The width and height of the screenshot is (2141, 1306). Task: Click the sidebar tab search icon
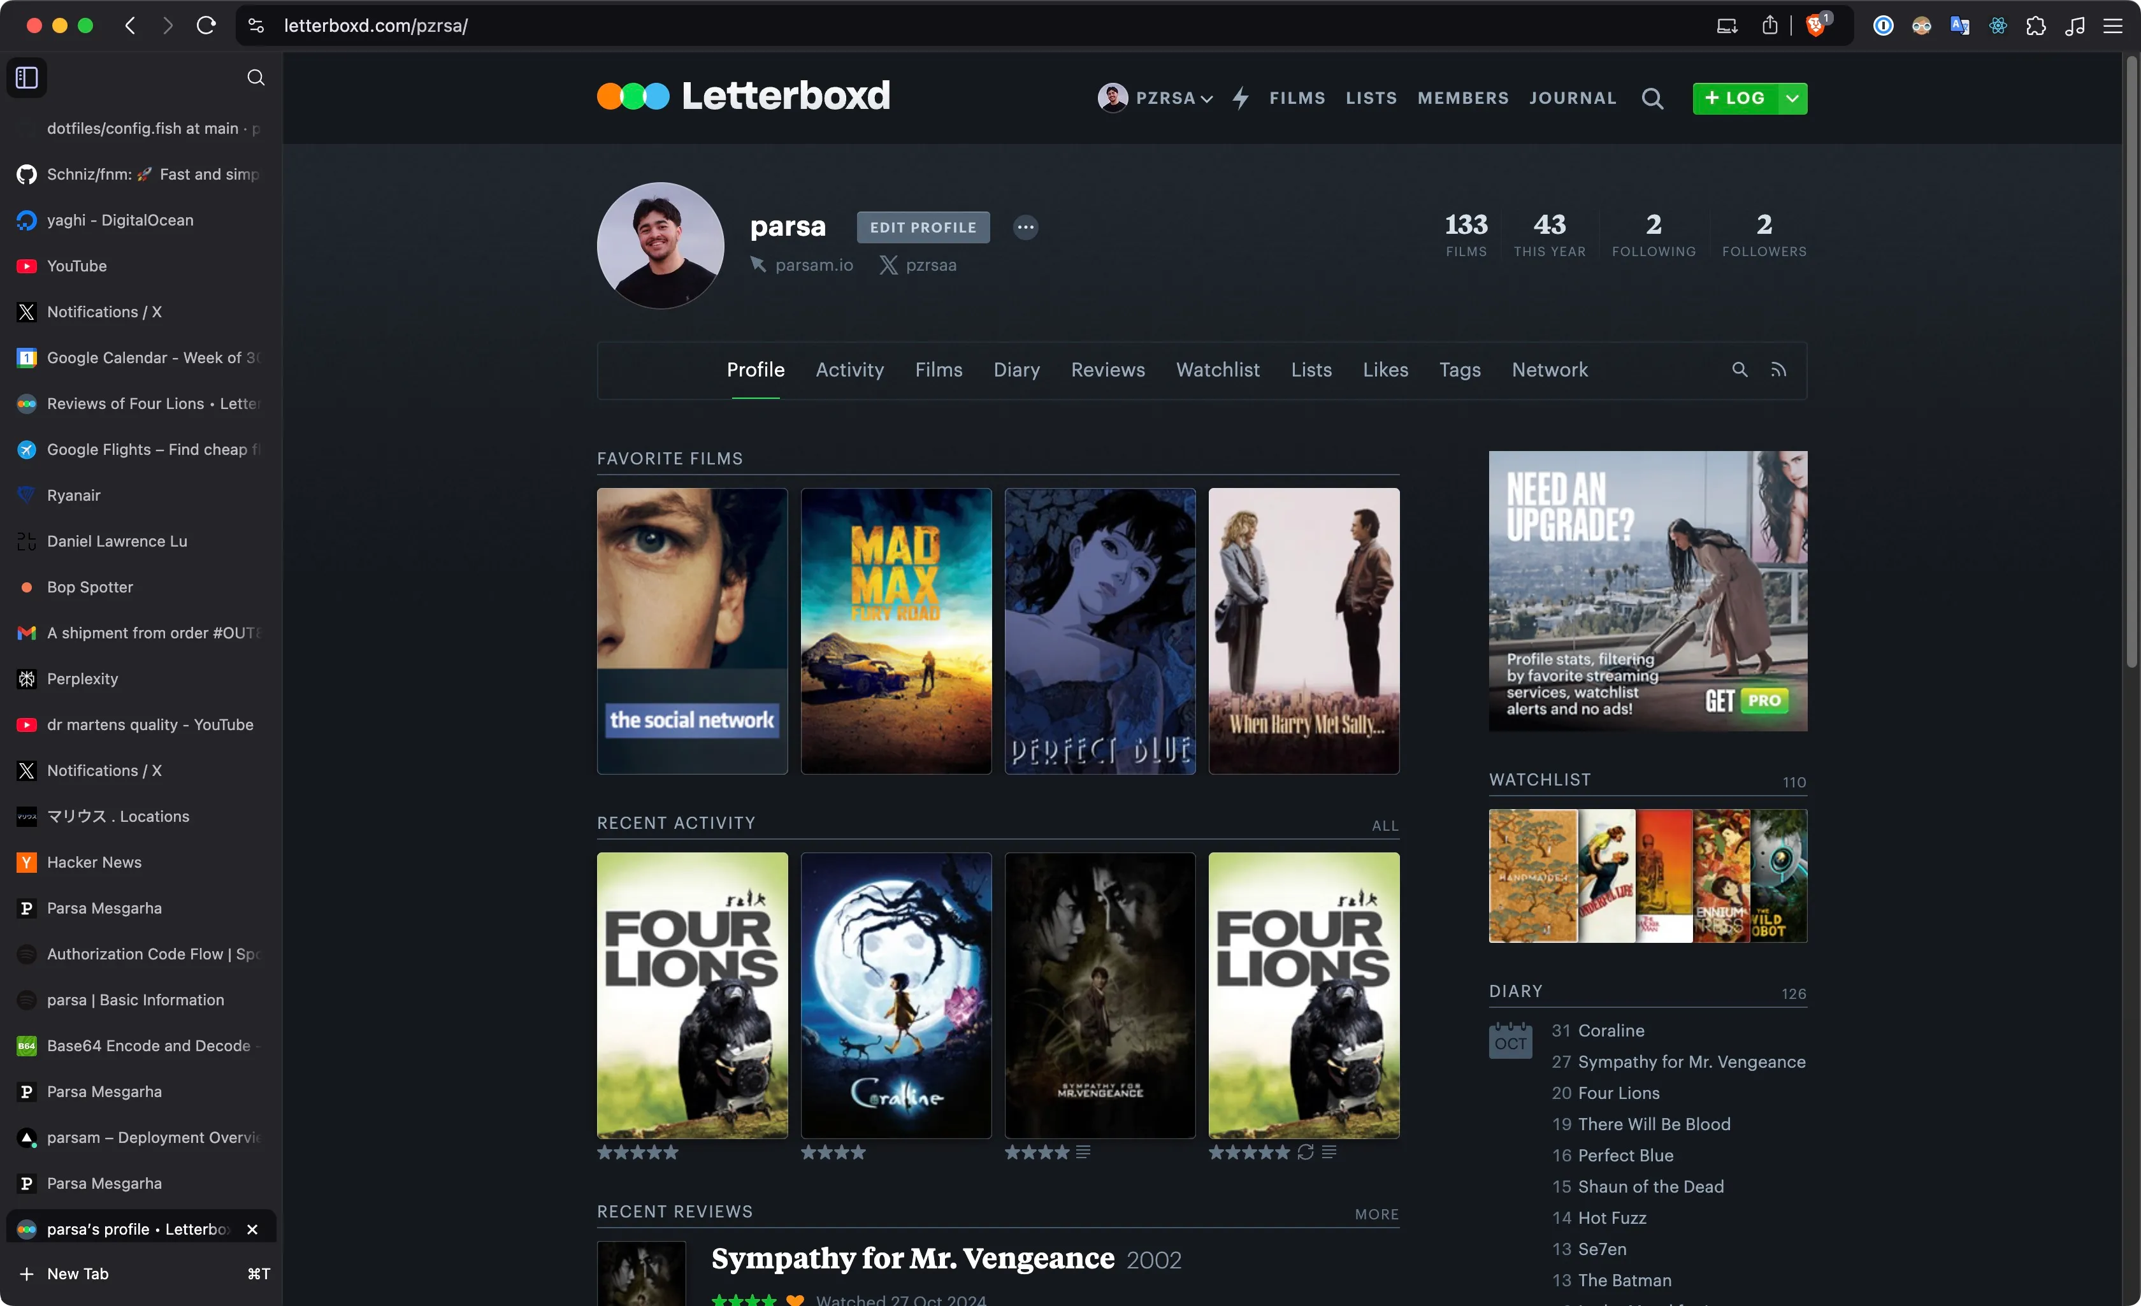click(x=256, y=77)
